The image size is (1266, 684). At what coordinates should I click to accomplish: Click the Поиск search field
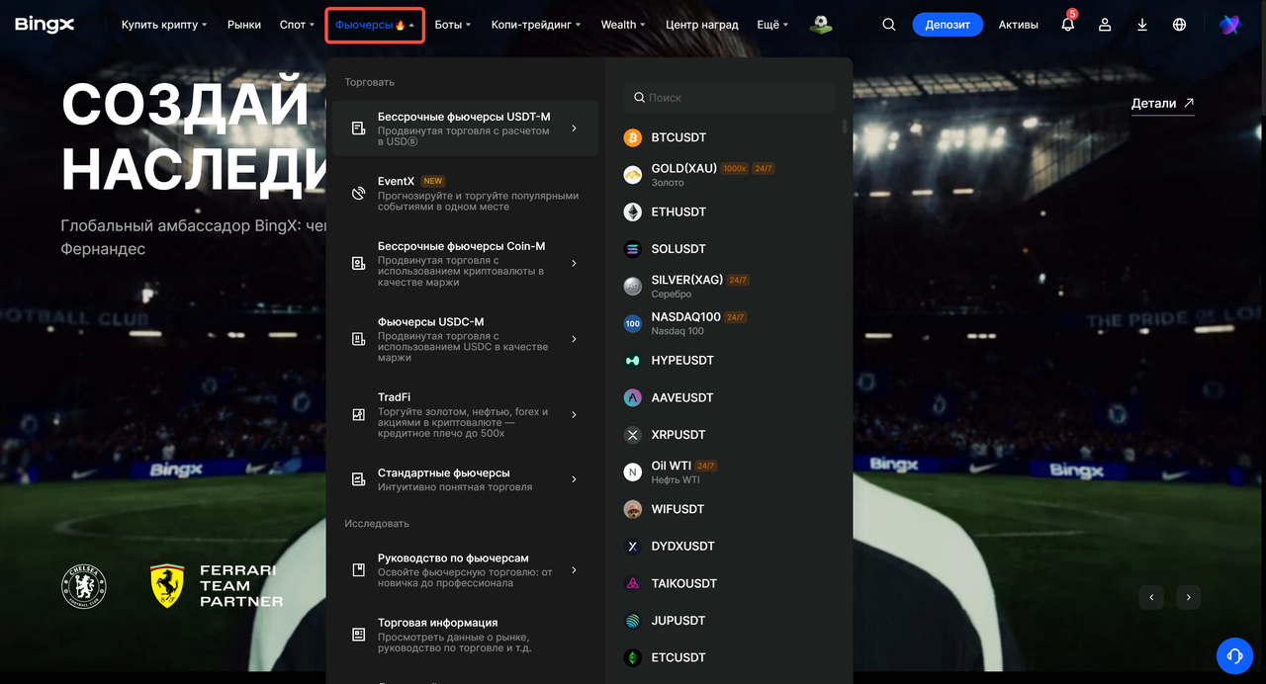point(729,98)
